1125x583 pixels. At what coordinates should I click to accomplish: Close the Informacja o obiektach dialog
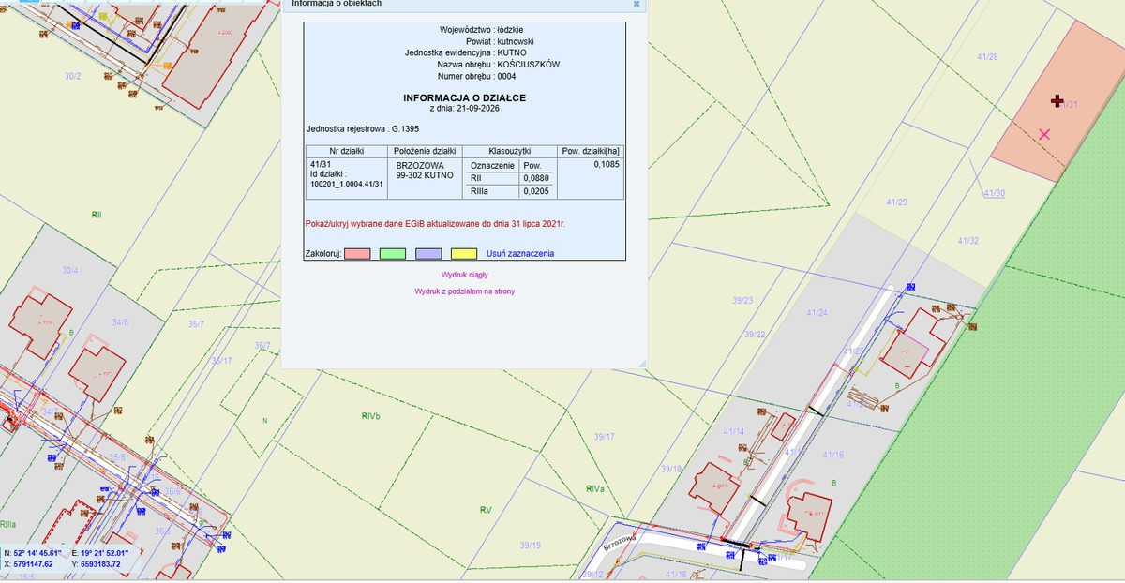(637, 4)
